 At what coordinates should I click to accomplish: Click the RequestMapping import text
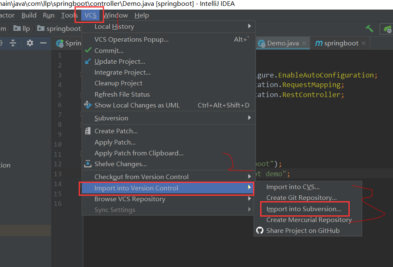coord(311,85)
